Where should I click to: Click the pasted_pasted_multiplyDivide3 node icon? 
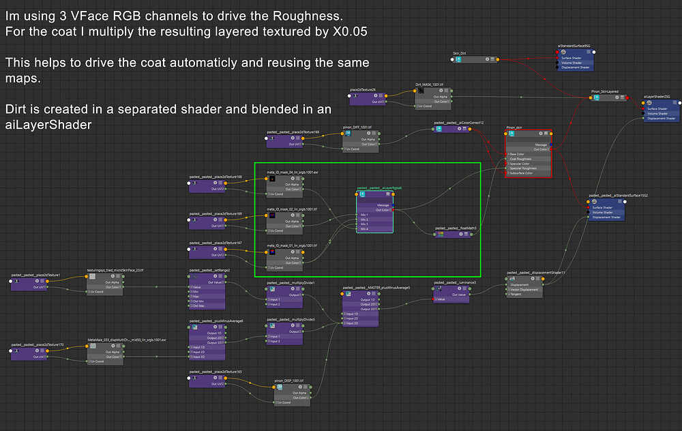click(272, 325)
